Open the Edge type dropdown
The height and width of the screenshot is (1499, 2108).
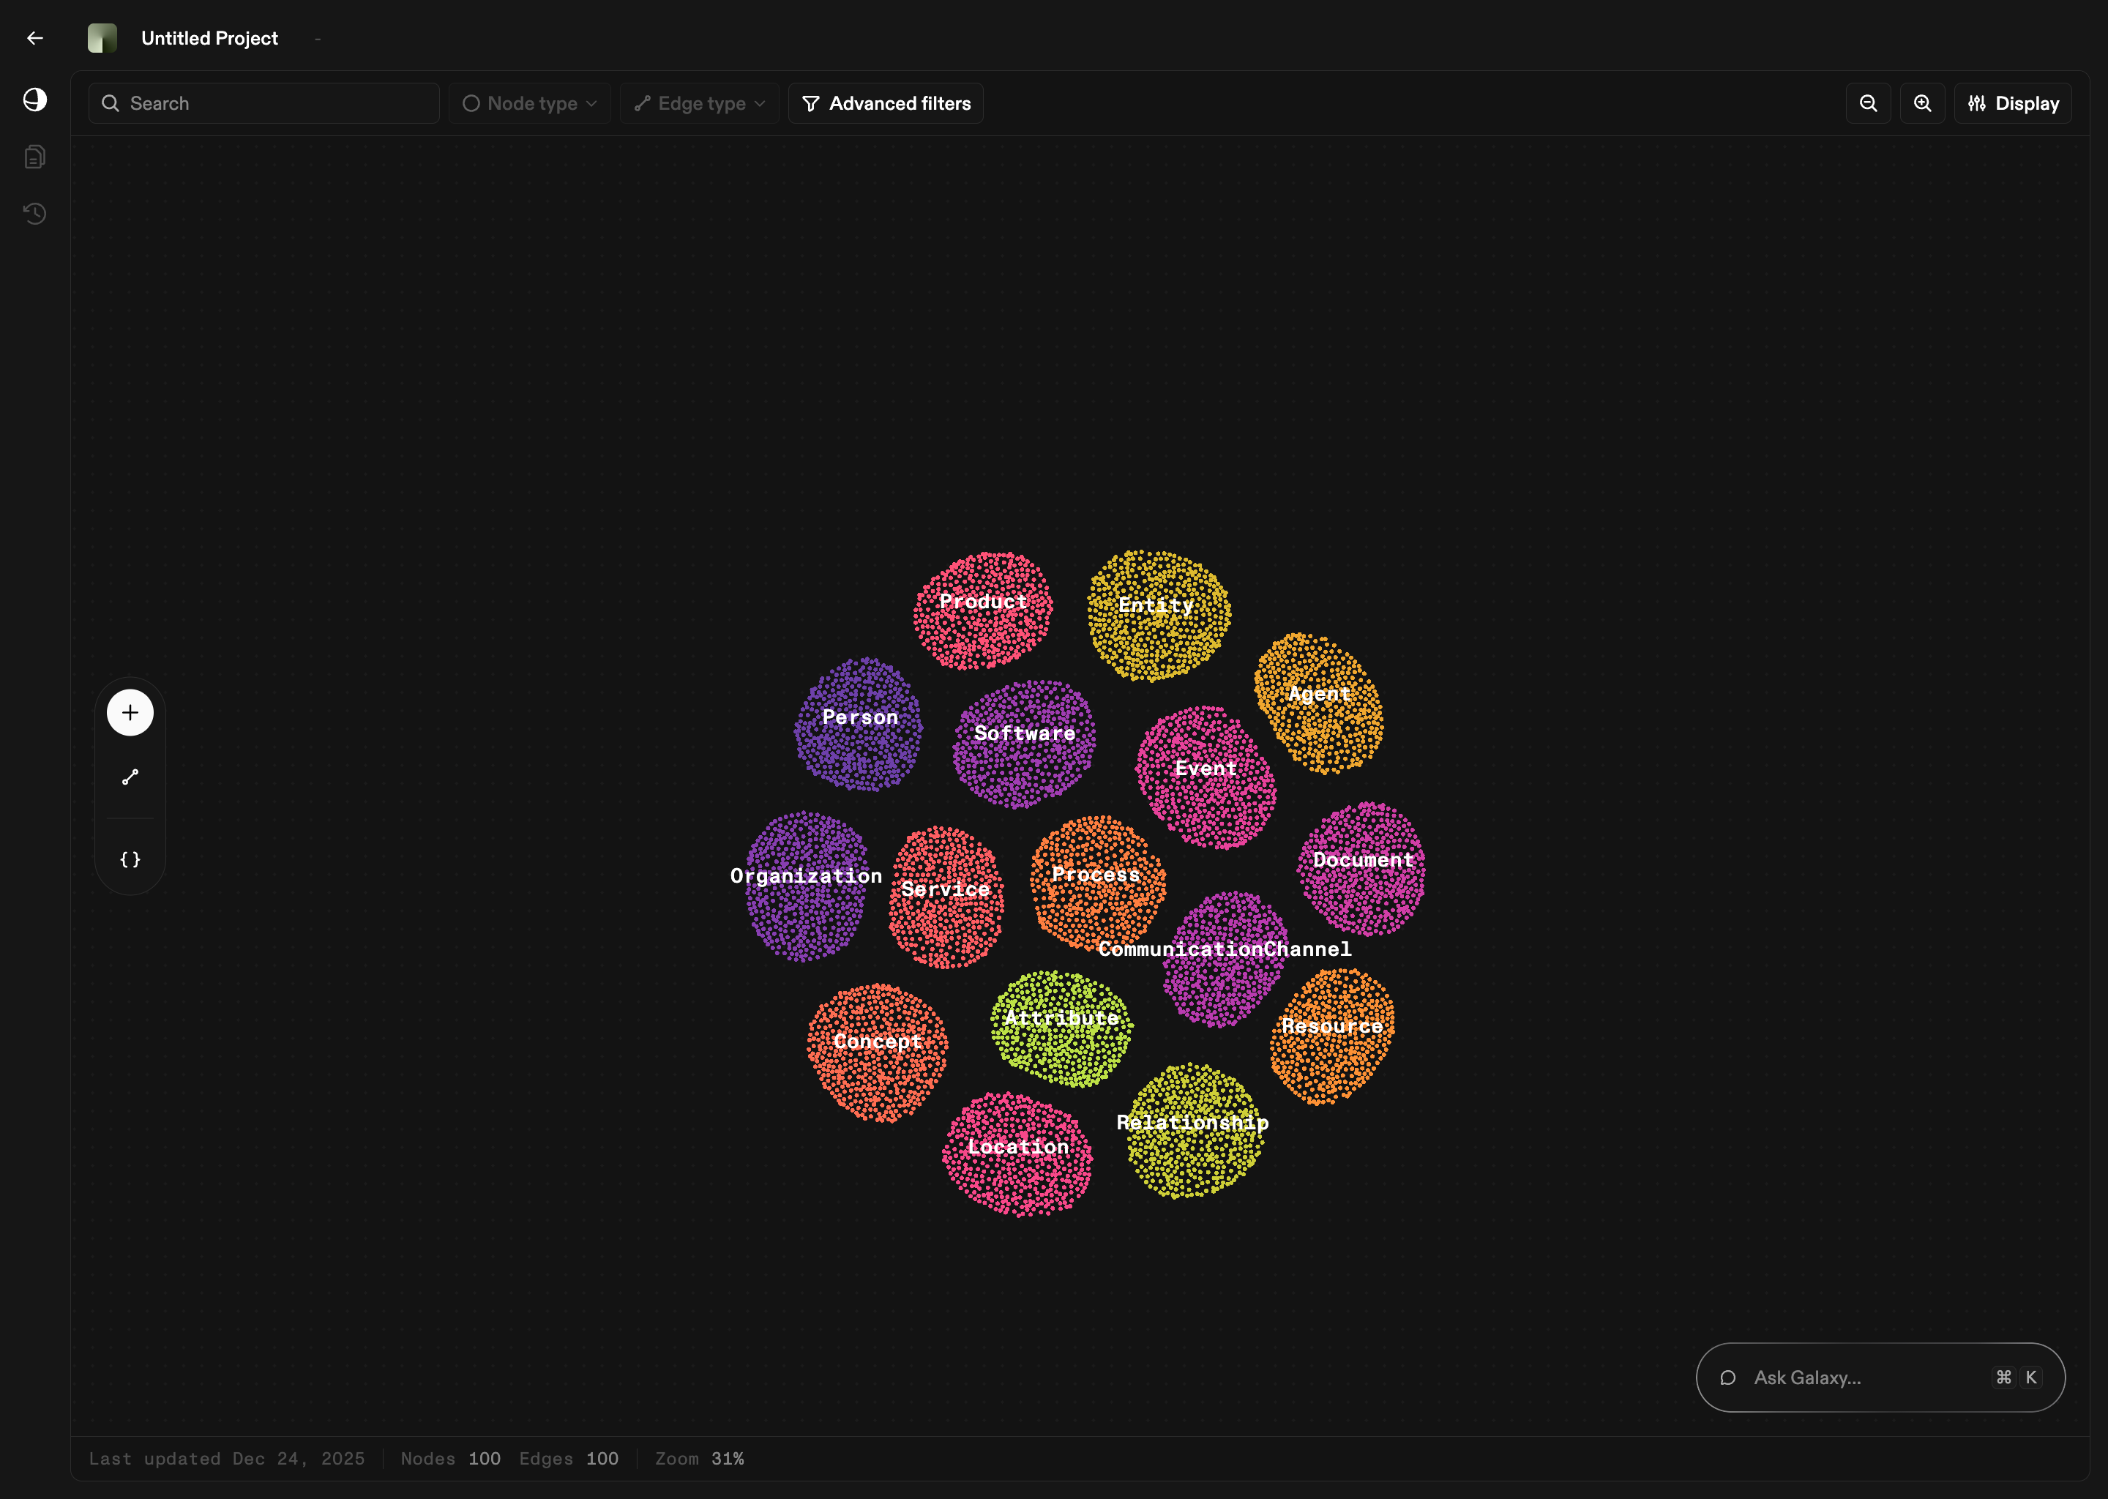coord(699,102)
